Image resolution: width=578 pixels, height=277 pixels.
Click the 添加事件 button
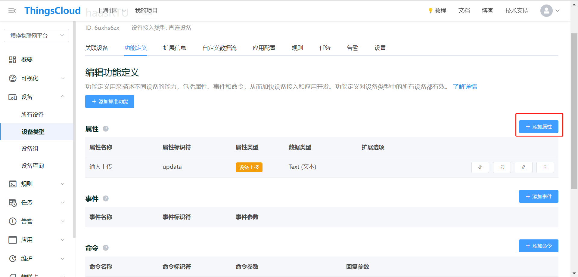pyautogui.click(x=539, y=196)
